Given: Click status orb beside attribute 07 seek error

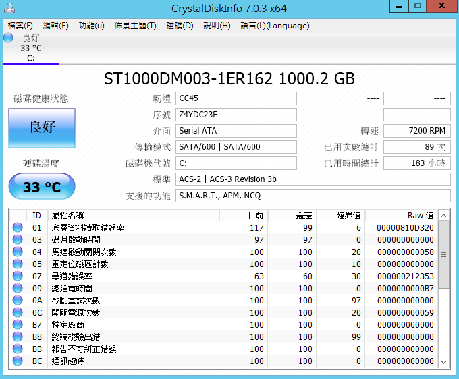Looking at the screenshot, I should pos(18,276).
